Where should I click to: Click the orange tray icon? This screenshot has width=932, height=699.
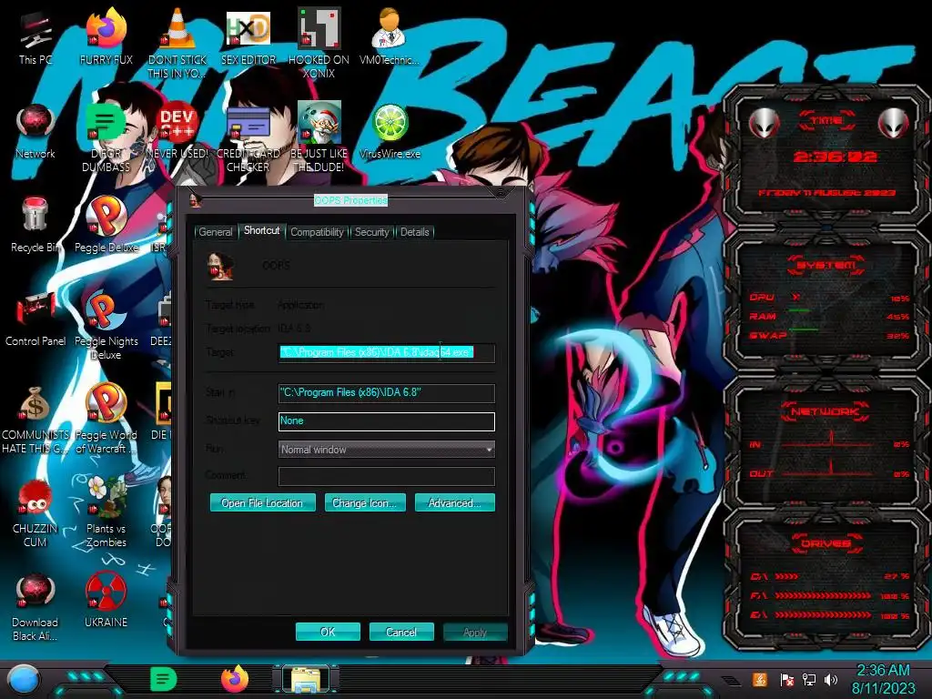point(760,679)
